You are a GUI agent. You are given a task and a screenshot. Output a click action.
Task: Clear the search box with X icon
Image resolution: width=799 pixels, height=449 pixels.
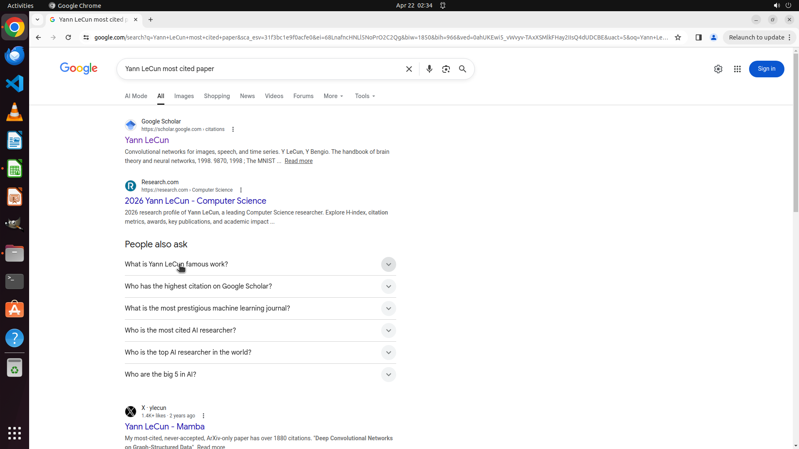(x=409, y=69)
